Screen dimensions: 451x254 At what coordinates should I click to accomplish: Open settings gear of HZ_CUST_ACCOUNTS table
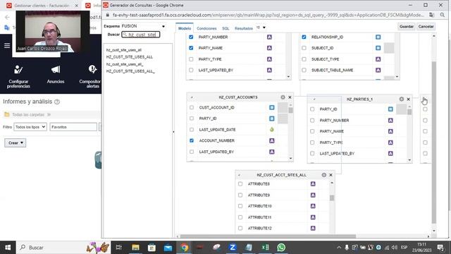pos(283,97)
